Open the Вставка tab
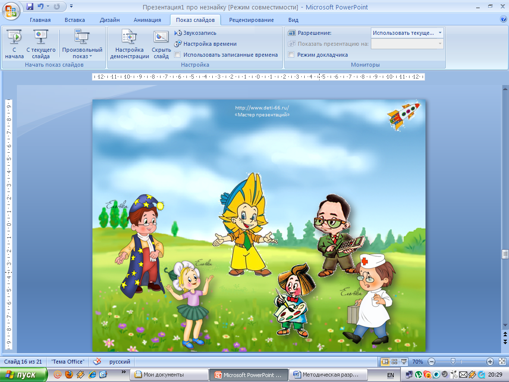The width and height of the screenshot is (509, 382). [75, 20]
